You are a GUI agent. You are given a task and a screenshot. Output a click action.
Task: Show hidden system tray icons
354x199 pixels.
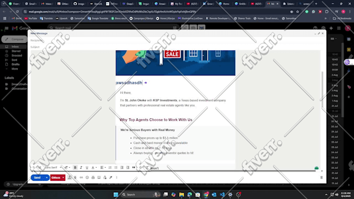pos(326,194)
